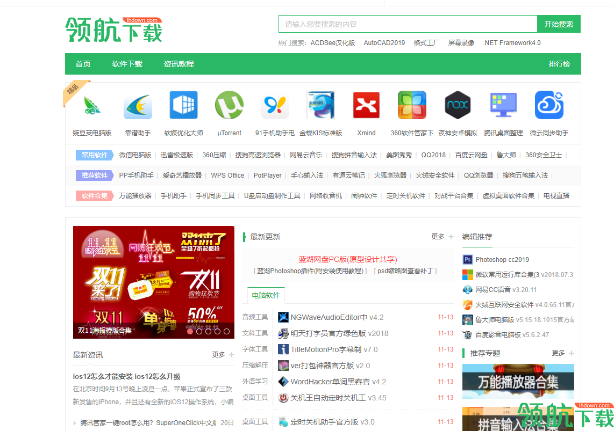The image size is (614, 431).
Task: Click the 鲁大师电脑版 icon
Action: tap(468, 320)
